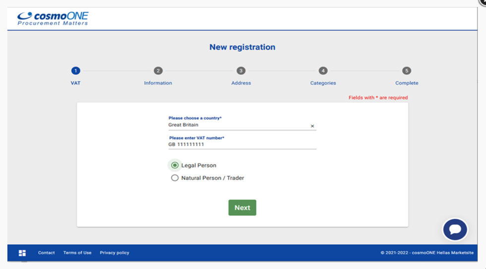Click the grid icon in the footer
This screenshot has height=269, width=486.
pyautogui.click(x=22, y=253)
